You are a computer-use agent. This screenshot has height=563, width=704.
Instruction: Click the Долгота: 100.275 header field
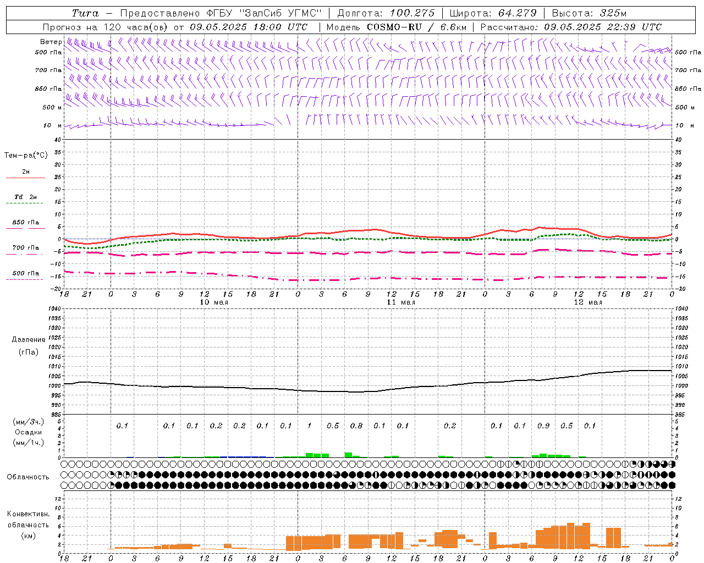(x=386, y=13)
